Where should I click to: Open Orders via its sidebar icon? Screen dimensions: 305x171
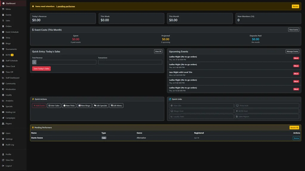3,26
